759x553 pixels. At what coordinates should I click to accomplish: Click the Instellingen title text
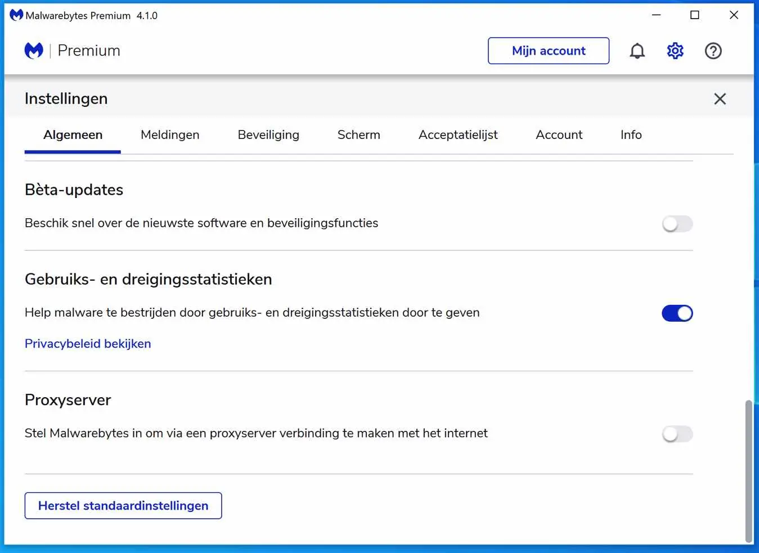[66, 99]
